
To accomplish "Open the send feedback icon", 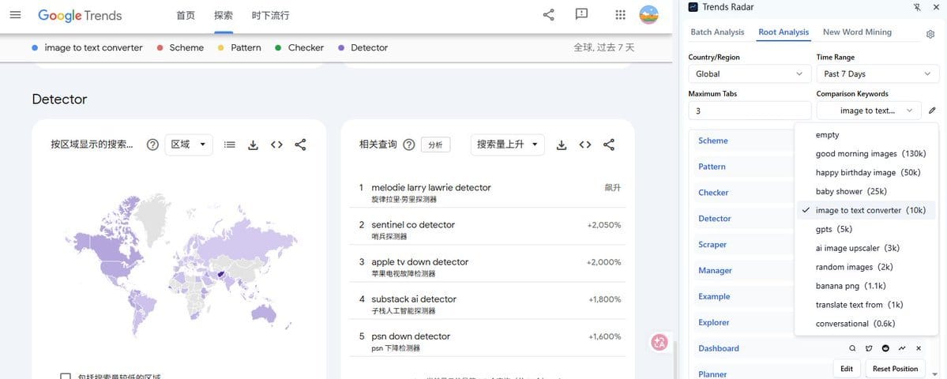I will click(x=581, y=15).
